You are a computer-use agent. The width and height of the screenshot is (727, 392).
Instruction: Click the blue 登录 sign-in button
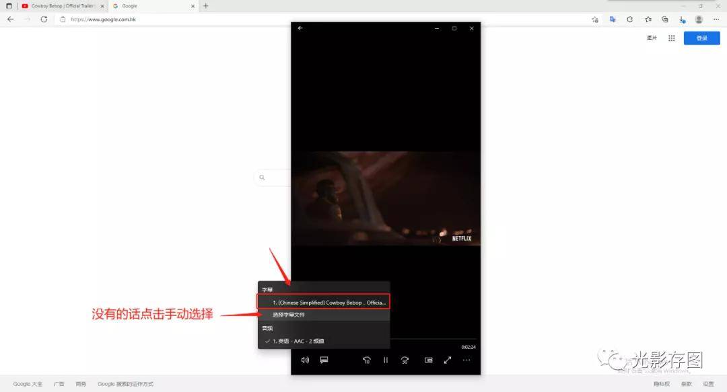pyautogui.click(x=701, y=38)
